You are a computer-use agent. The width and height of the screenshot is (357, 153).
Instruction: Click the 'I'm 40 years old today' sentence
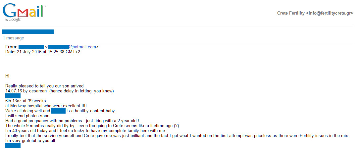click(x=85, y=131)
